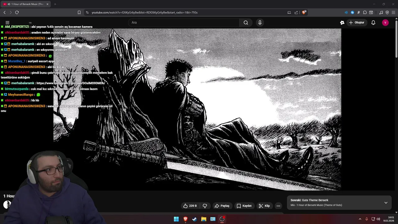
Task: Open the Windows Start menu
Action: tap(176, 219)
